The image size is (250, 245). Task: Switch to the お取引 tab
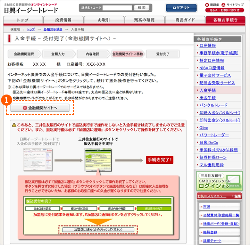(104, 20)
